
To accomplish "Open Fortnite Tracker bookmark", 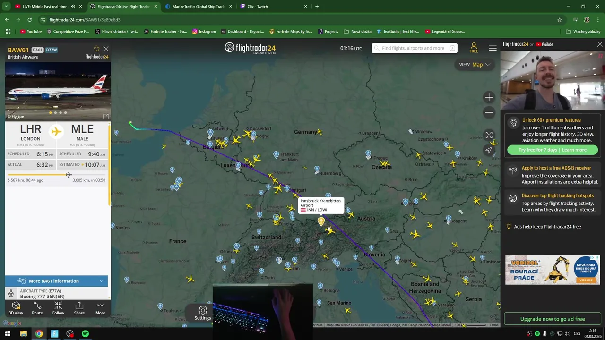I will [x=165, y=32].
